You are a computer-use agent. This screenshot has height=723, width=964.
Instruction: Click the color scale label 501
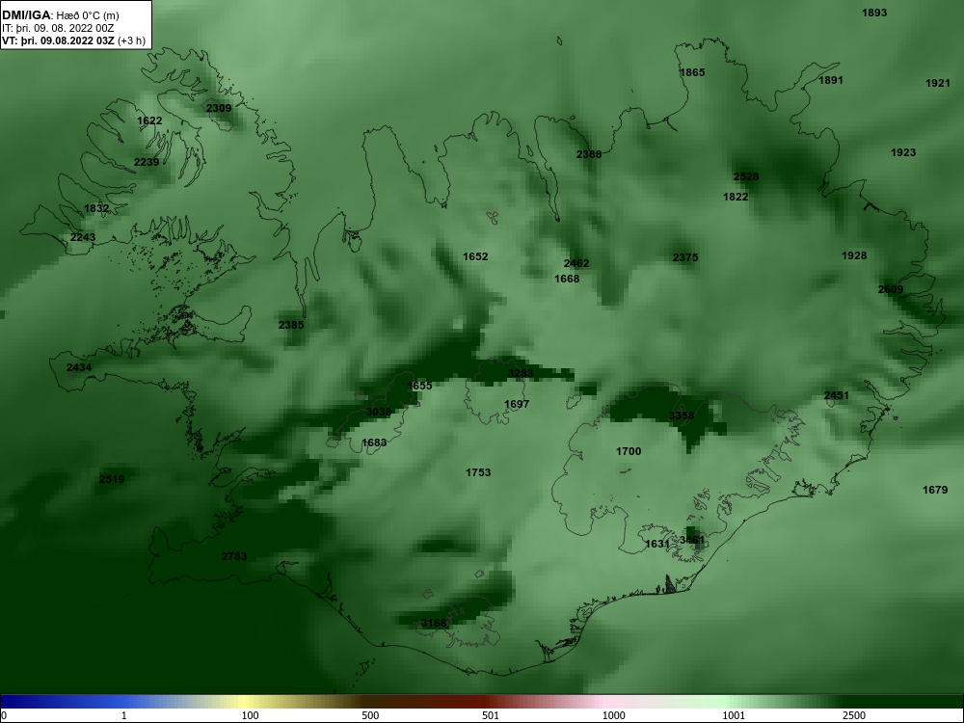[x=491, y=715]
